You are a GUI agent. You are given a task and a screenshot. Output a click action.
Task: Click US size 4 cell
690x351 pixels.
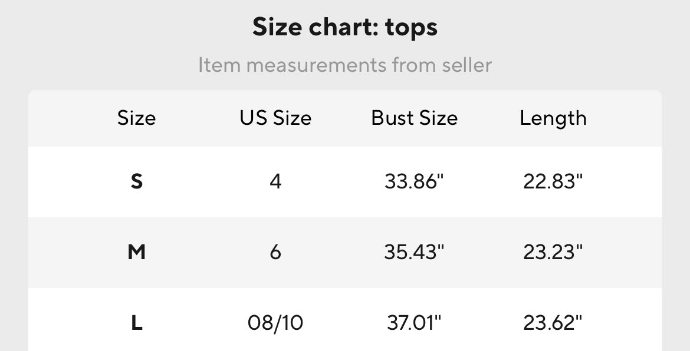tap(275, 181)
